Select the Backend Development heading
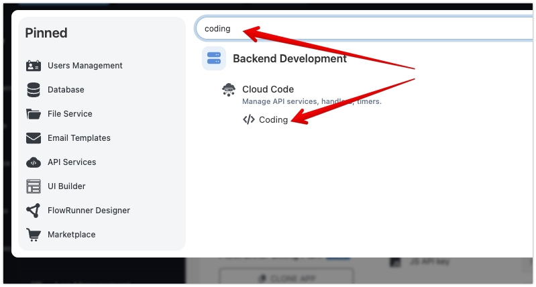 pyautogui.click(x=289, y=58)
